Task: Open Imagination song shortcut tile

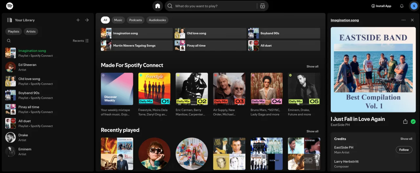Action: (x=137, y=33)
